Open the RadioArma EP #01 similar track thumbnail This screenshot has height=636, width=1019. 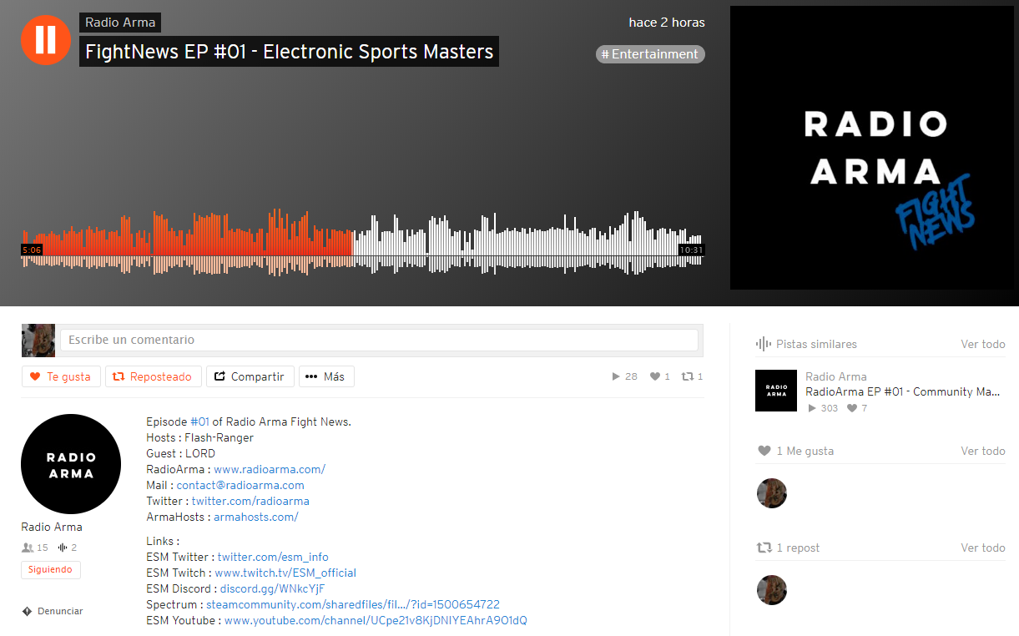(776, 391)
